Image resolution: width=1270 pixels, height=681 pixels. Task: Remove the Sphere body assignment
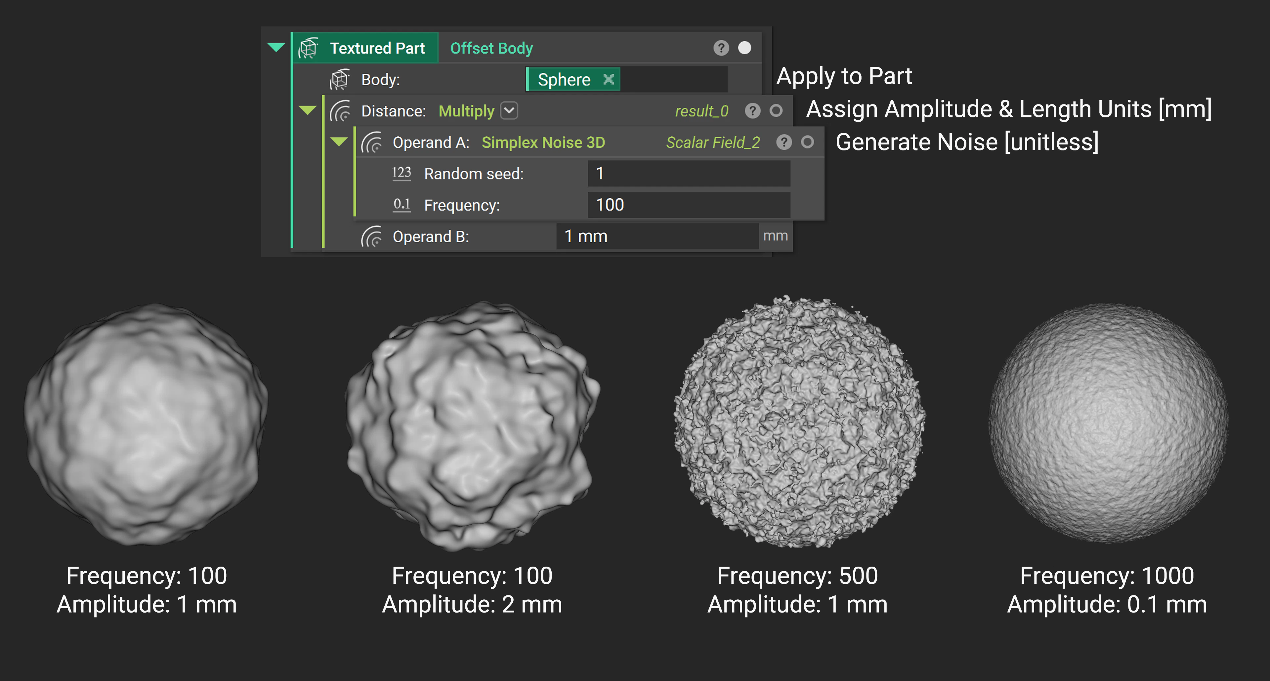(x=609, y=79)
